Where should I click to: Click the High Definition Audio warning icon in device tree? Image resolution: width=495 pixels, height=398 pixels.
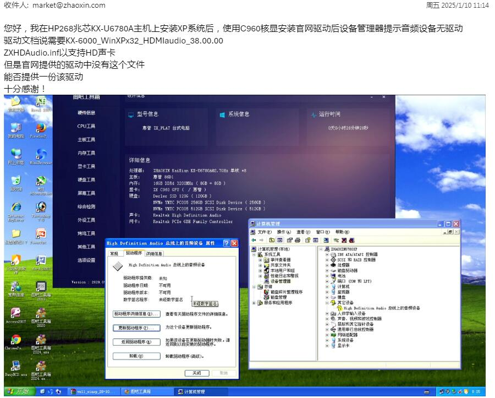coord(339,308)
